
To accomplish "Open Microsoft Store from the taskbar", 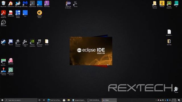I will point(64,100).
